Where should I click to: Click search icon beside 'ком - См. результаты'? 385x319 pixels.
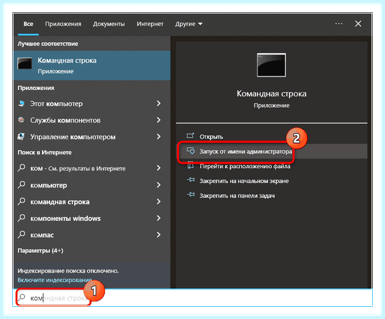coord(21,168)
